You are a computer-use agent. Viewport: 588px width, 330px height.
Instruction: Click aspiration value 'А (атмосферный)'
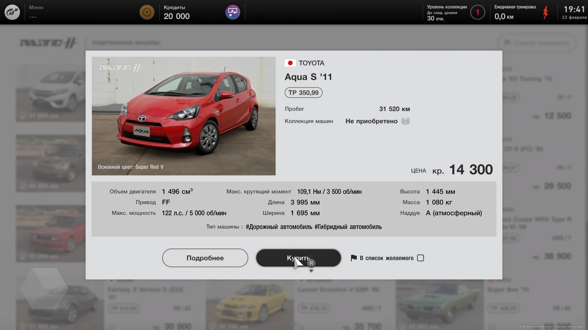click(x=454, y=213)
